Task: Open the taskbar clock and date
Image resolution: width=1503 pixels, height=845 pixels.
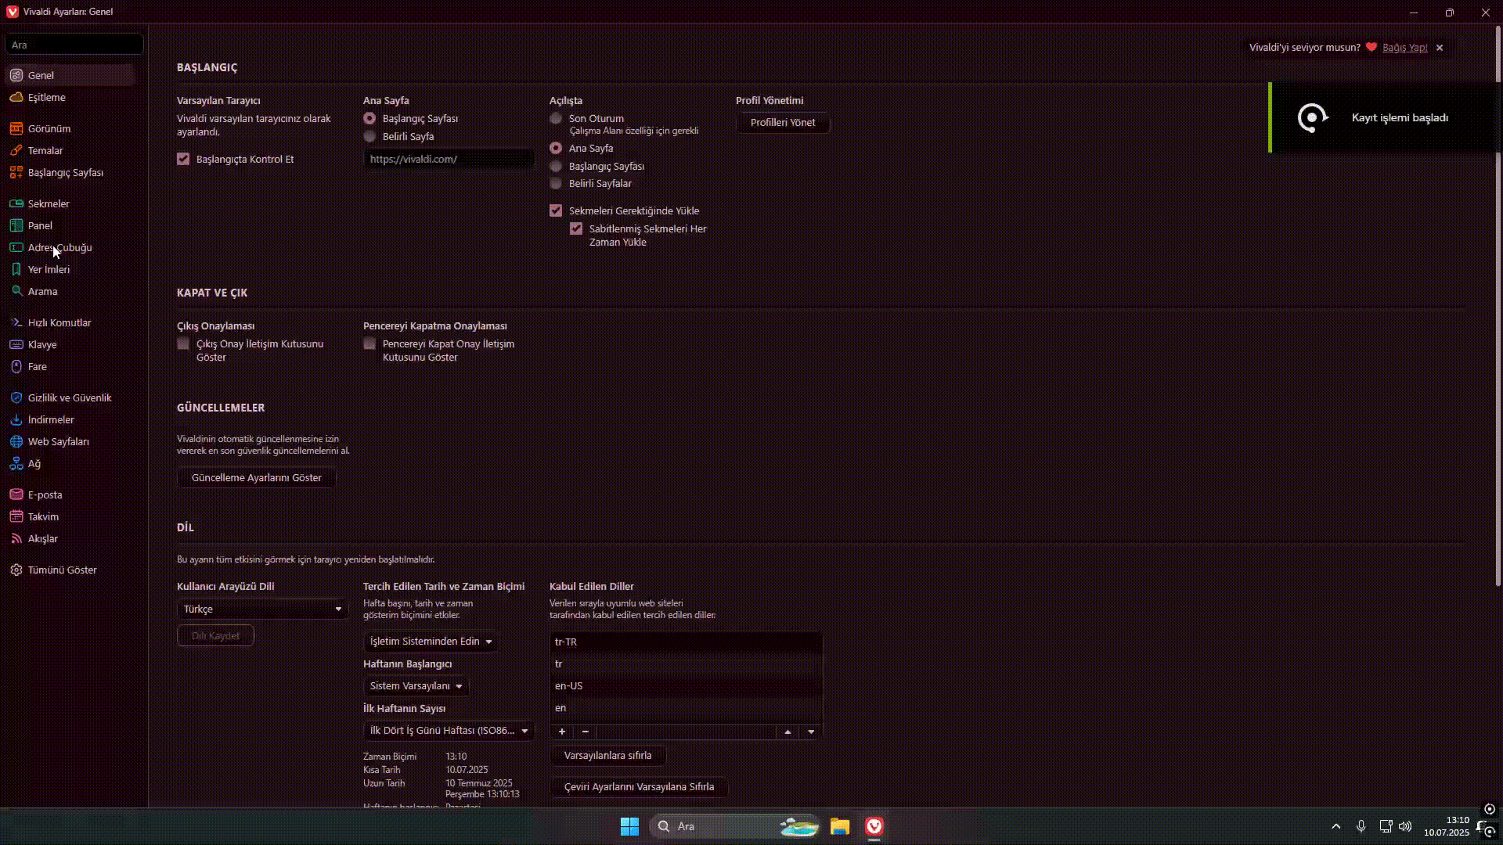Action: tap(1446, 827)
